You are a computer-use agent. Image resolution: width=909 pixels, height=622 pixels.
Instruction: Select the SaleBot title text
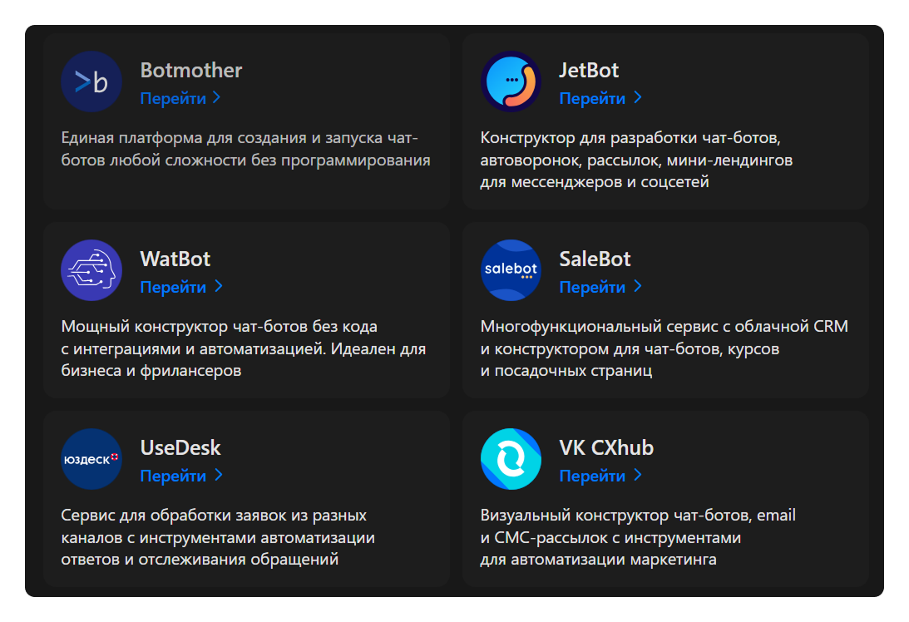595,259
